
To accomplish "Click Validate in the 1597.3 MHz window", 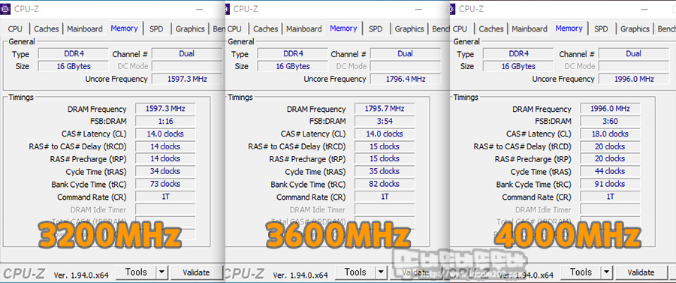I will [x=196, y=272].
